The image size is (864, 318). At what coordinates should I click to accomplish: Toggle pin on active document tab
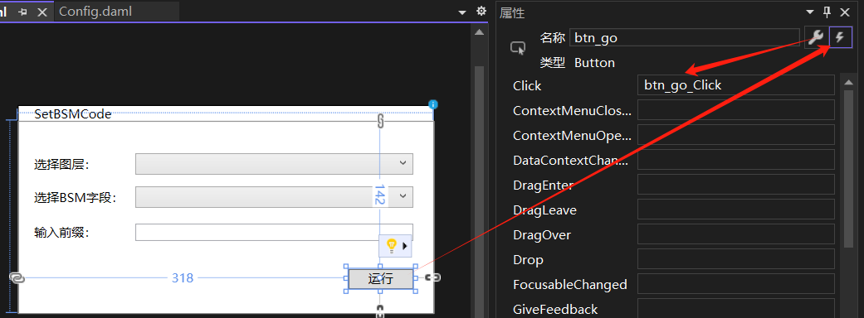22,12
